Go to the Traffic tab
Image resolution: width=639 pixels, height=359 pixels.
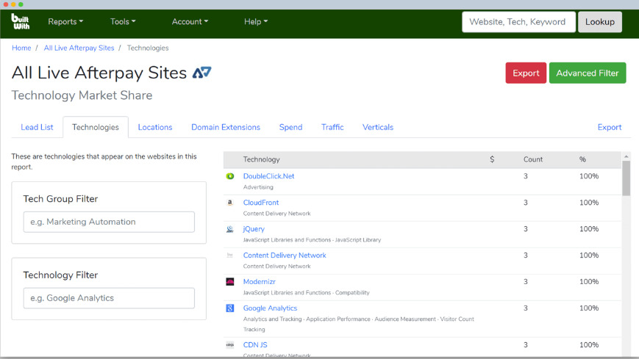click(332, 127)
